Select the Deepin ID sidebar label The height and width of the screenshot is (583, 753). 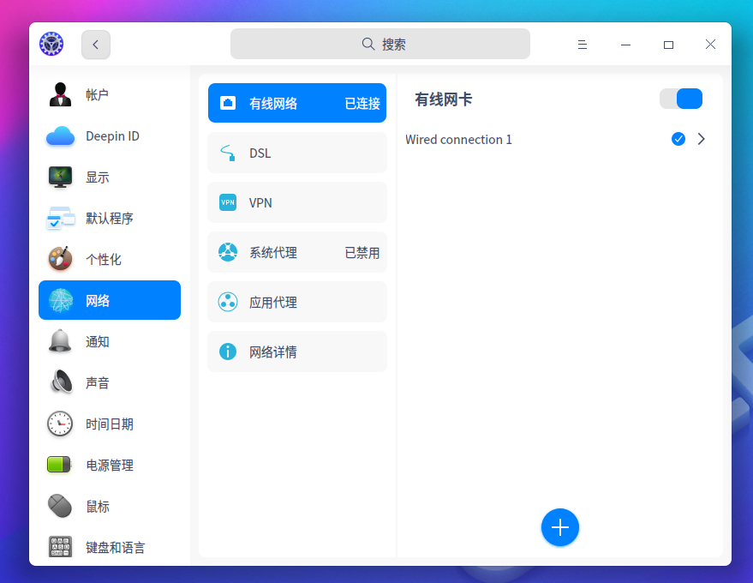pos(112,136)
